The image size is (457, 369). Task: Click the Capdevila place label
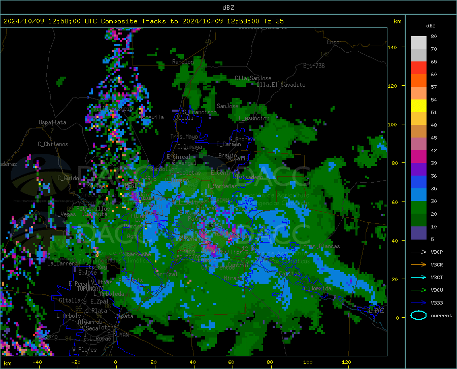[x=150, y=117]
